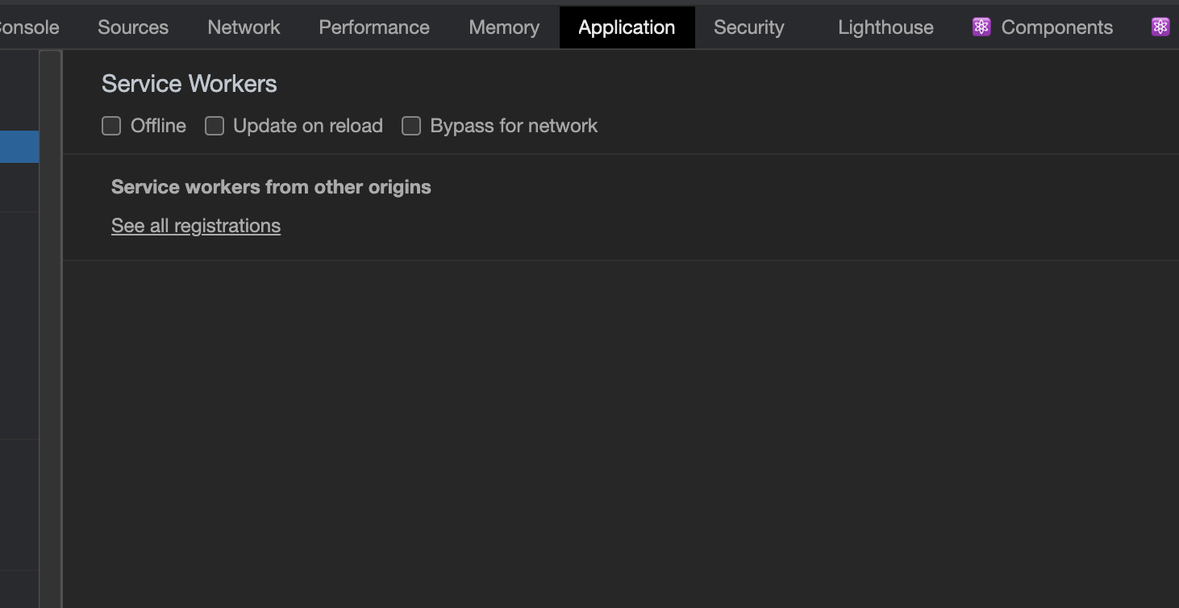Viewport: 1179px width, 608px height.
Task: Click the See all registrations link
Action: pos(196,226)
